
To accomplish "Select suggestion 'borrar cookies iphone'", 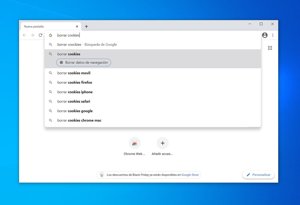I will (153, 92).
